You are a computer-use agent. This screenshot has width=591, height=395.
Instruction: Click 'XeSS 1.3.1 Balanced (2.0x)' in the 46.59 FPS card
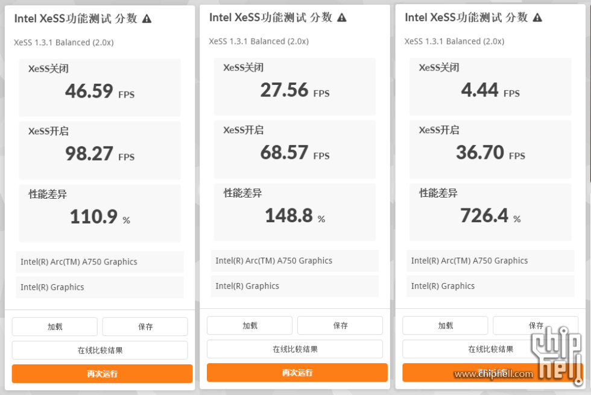[64, 43]
